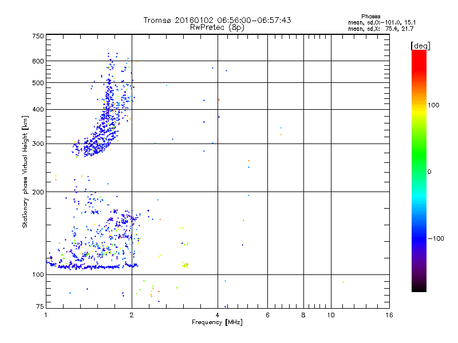Viewport: 458px width, 343px height.
Task: Click the y-axis tick label "300"
Action: coord(38,144)
